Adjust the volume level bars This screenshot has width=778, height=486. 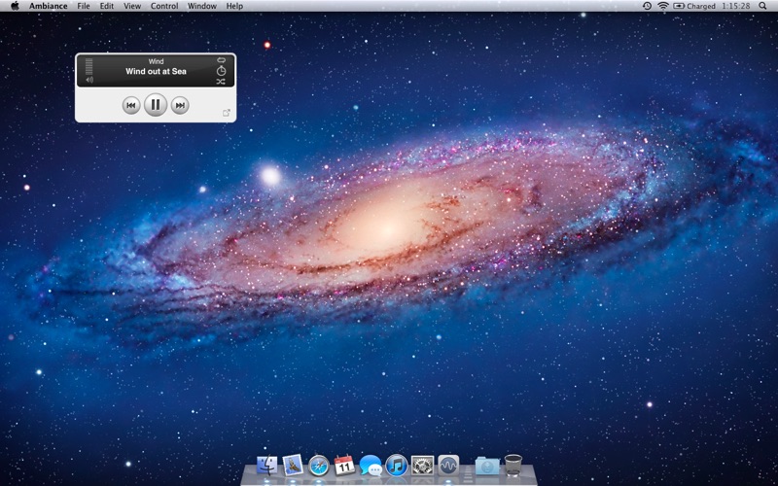coord(89,66)
